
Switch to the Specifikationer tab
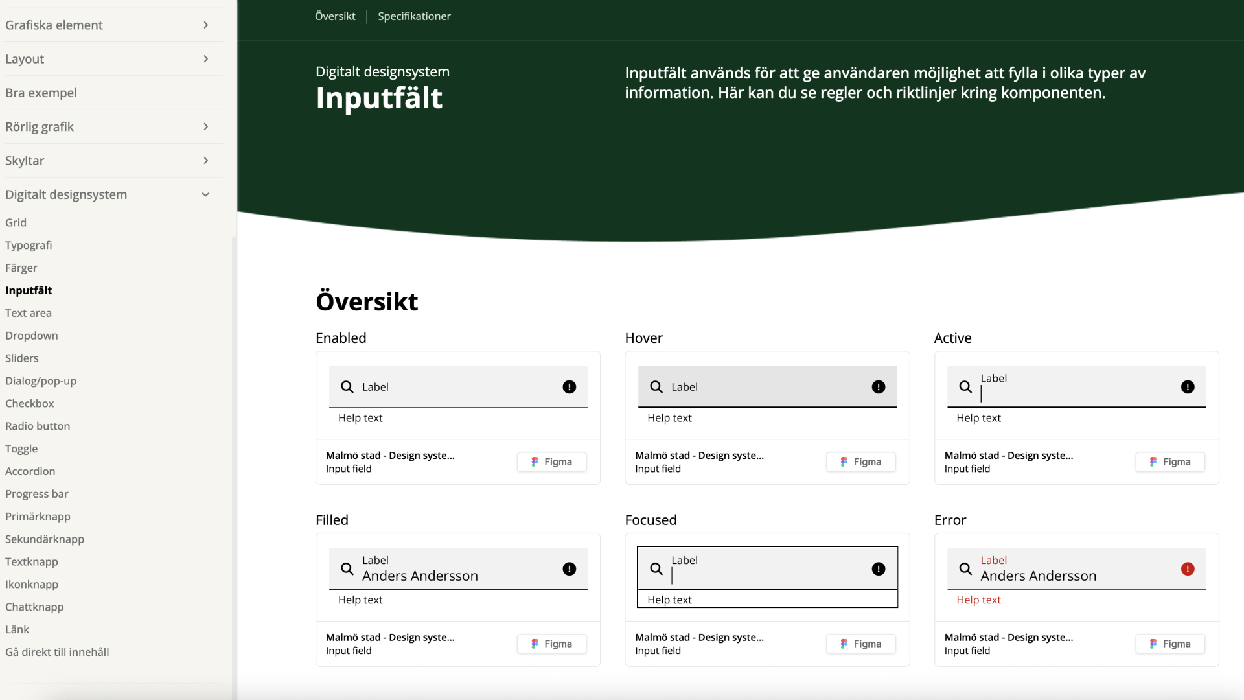coord(414,16)
